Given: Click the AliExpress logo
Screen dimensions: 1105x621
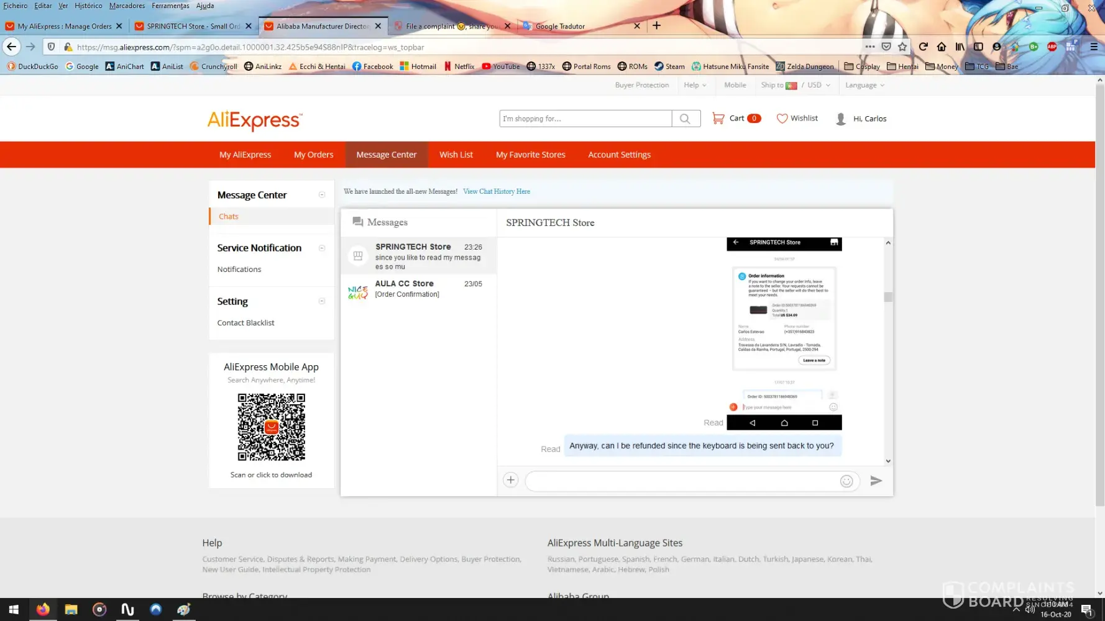Looking at the screenshot, I should coord(255,120).
